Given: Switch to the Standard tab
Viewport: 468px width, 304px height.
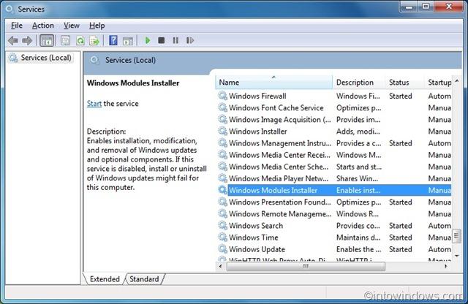Looking at the screenshot, I should click(x=144, y=279).
